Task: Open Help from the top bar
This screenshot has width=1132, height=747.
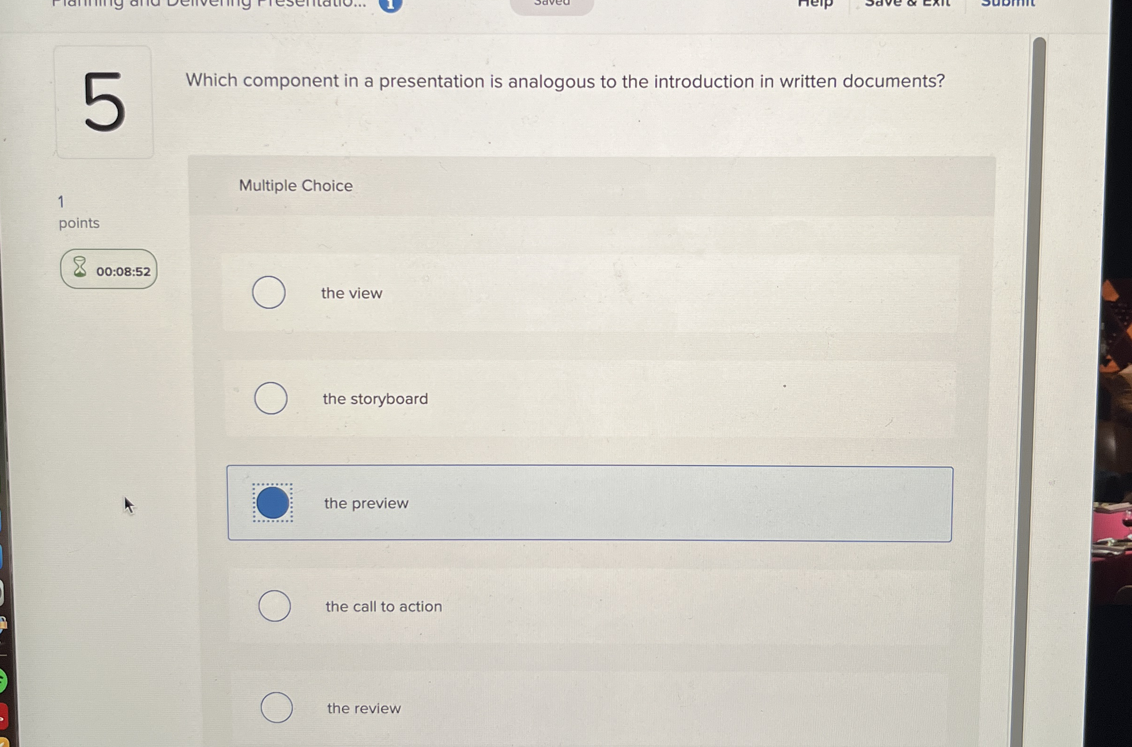Action: click(x=816, y=4)
